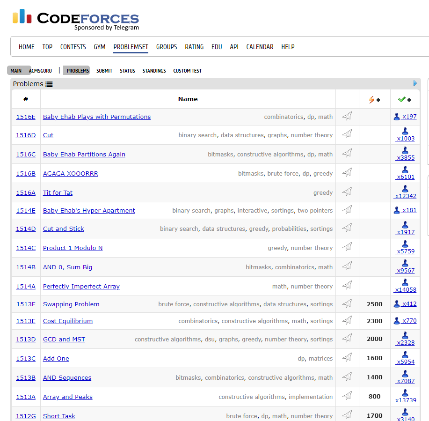The height and width of the screenshot is (421, 429).
Task: Submit icon for Product 1 Modulo N
Action: click(347, 247)
